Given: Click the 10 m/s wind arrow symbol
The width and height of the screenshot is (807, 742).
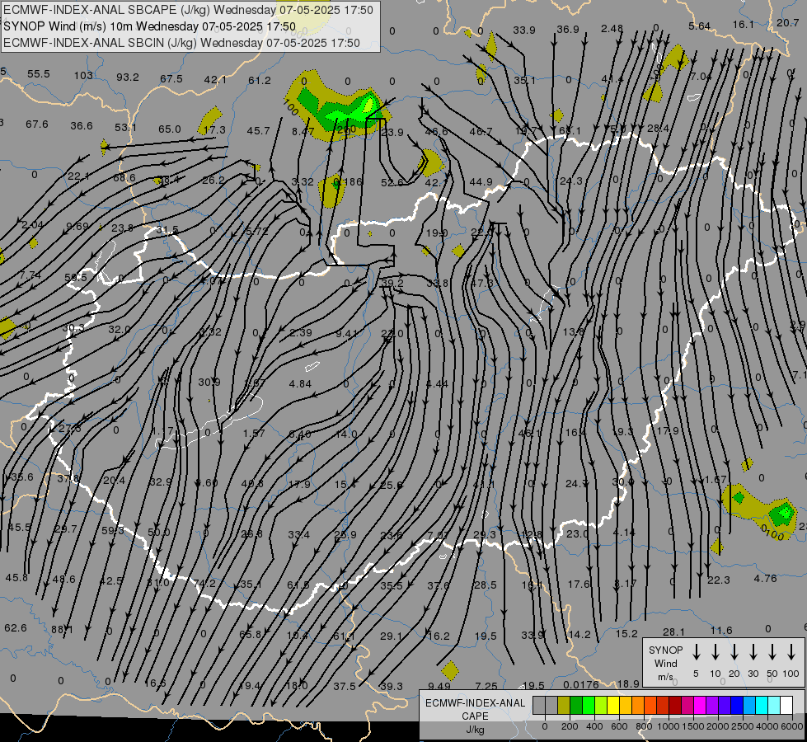Looking at the screenshot, I should [716, 652].
